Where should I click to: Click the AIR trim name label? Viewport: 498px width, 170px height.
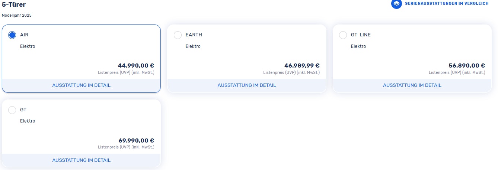tap(24, 35)
